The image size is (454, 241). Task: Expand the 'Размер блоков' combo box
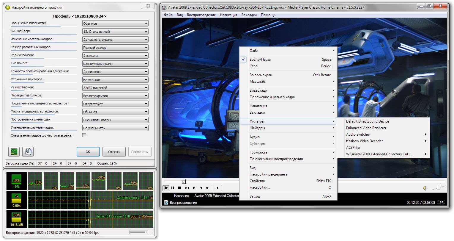tap(115, 88)
